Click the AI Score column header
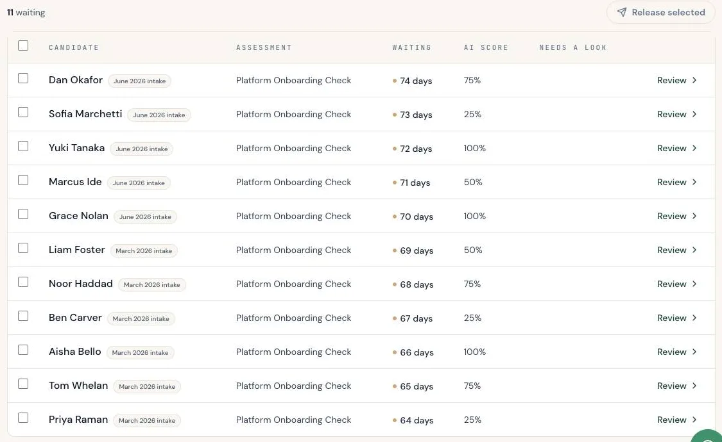 [x=486, y=47]
